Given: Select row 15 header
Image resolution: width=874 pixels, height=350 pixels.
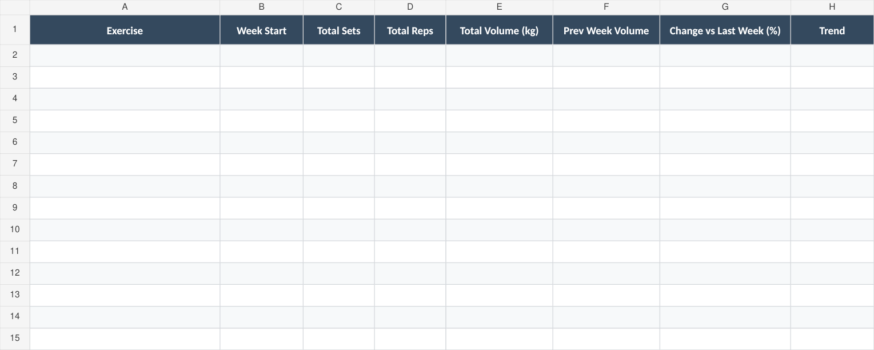Looking at the screenshot, I should pos(15,339).
